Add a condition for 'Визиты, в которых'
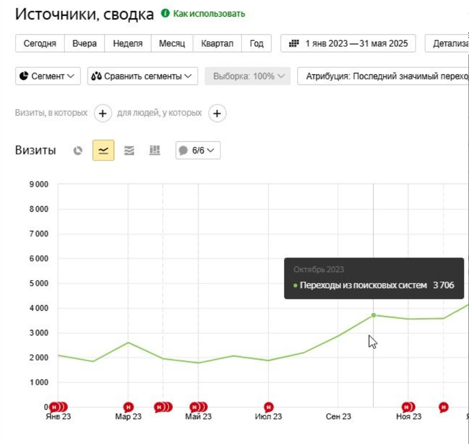469x444 pixels. (x=103, y=113)
